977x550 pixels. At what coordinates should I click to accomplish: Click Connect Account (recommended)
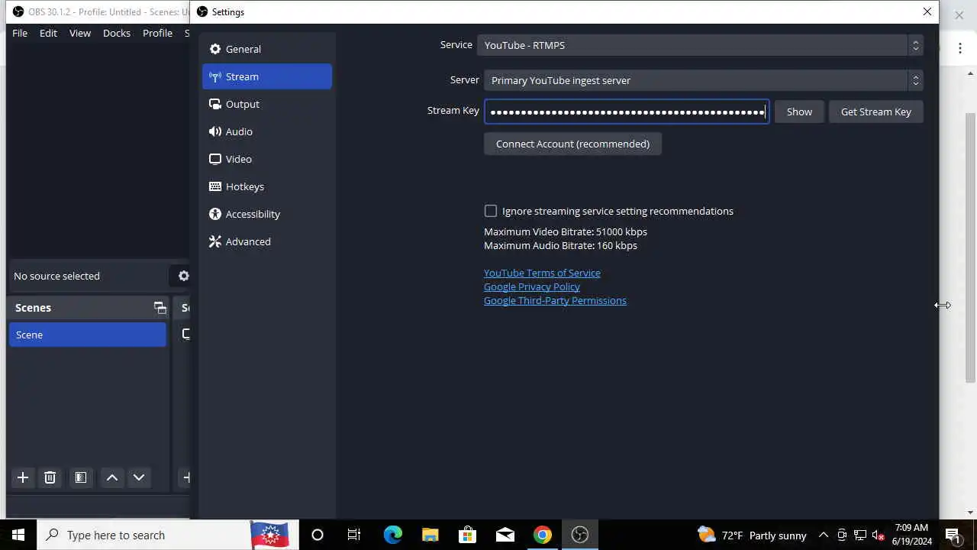coord(572,144)
